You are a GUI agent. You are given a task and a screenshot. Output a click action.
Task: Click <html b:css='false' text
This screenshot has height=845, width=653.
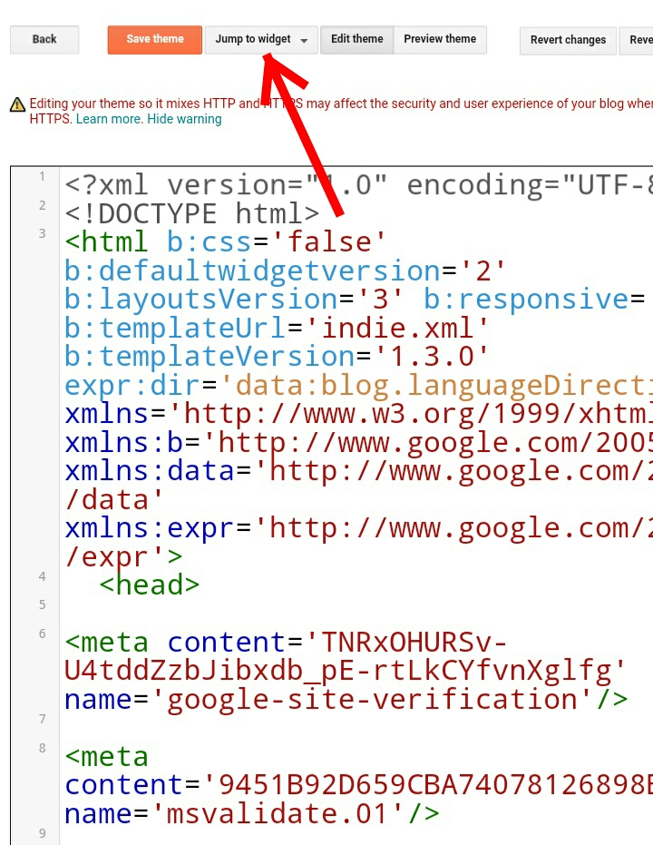pyautogui.click(x=226, y=242)
